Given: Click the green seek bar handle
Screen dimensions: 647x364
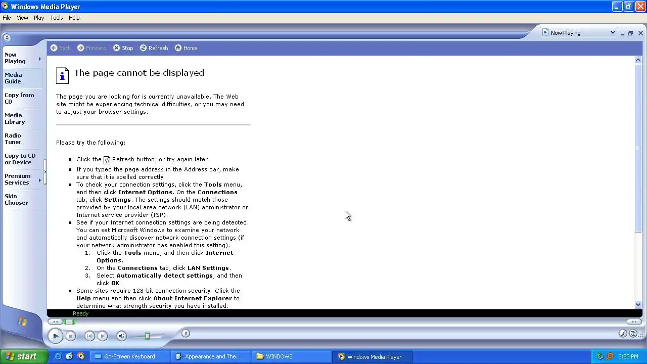Looking at the screenshot, I should (x=70, y=322).
